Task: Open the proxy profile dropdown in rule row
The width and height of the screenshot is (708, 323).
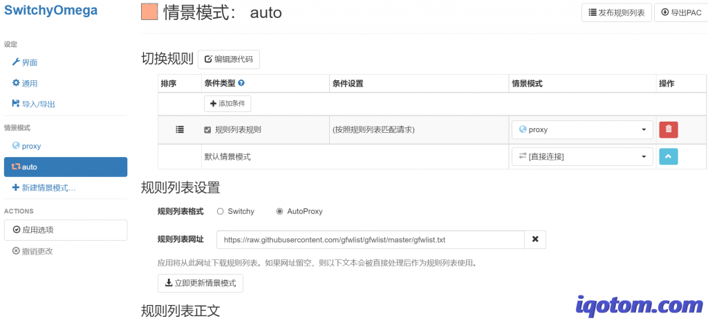Action: [x=582, y=129]
